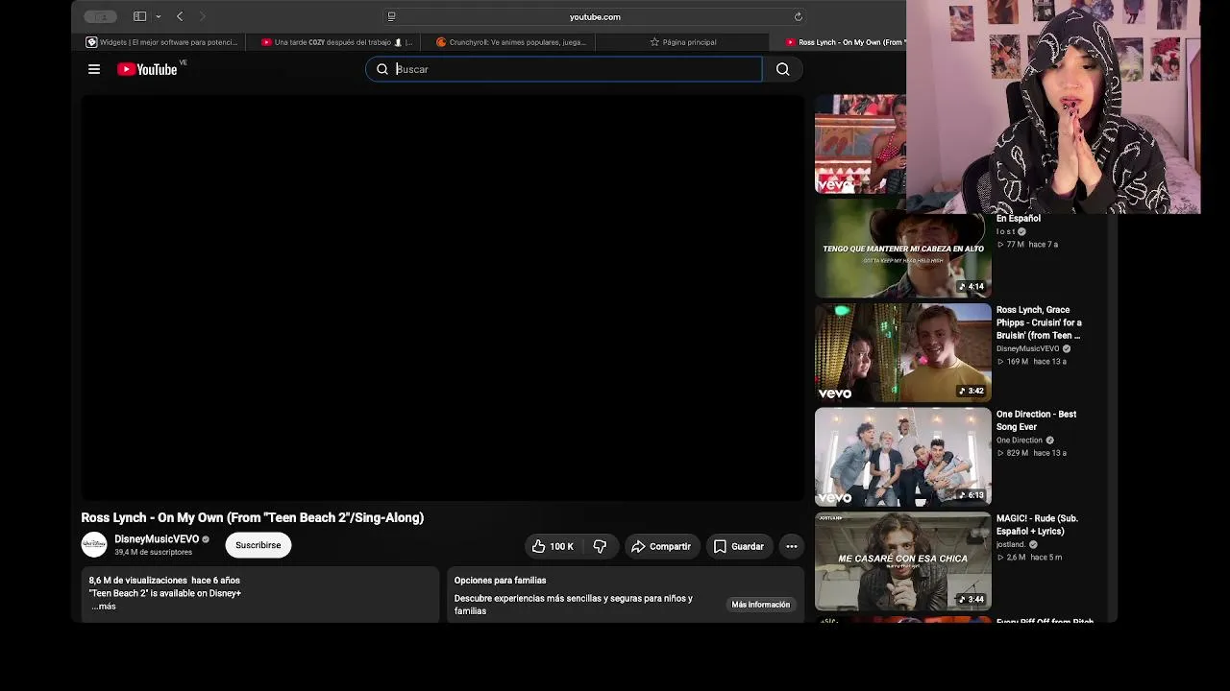1230x691 pixels.
Task: Go back with Safari's back arrow
Action: pos(180,16)
